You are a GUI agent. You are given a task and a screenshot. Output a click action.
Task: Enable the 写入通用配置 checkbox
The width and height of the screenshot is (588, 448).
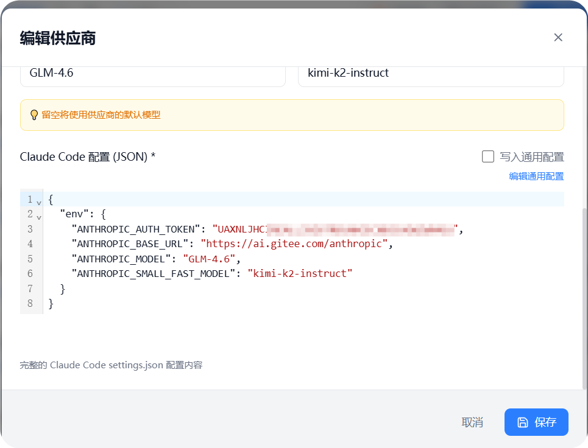point(488,156)
